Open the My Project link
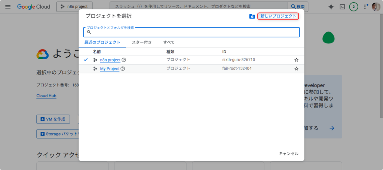The height and width of the screenshot is (170, 383). pos(110,69)
